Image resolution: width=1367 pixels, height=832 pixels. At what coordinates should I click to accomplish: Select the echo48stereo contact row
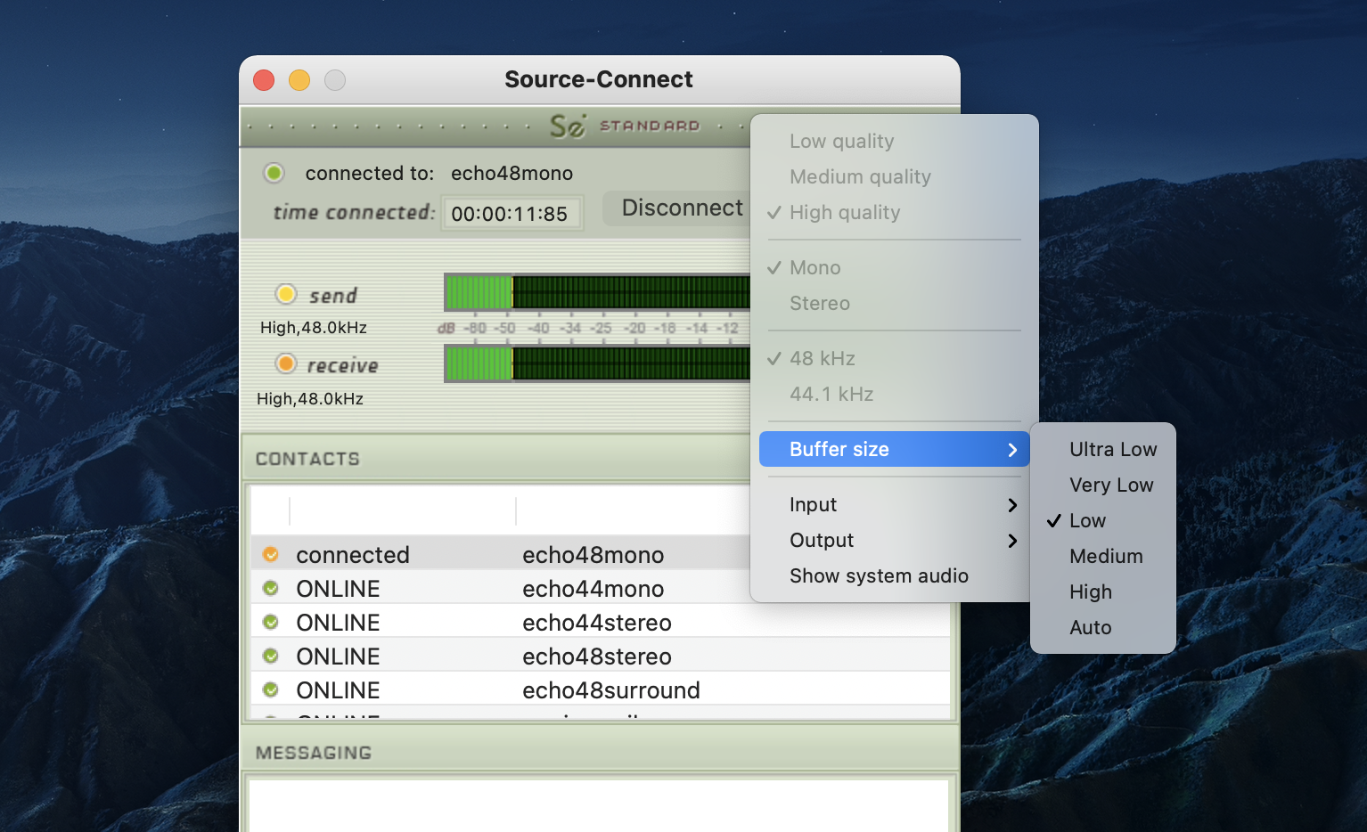(596, 657)
